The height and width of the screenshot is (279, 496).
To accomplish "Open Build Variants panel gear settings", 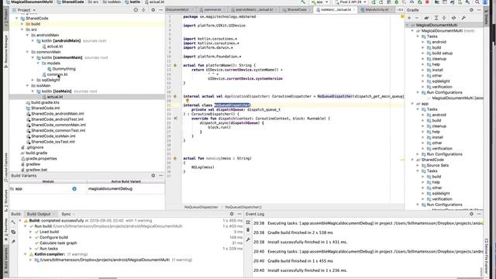I will point(153,176).
